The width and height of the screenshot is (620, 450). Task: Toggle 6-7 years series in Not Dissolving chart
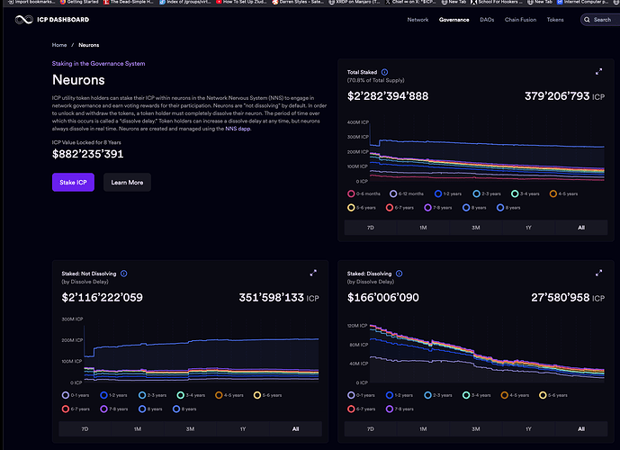pos(76,409)
